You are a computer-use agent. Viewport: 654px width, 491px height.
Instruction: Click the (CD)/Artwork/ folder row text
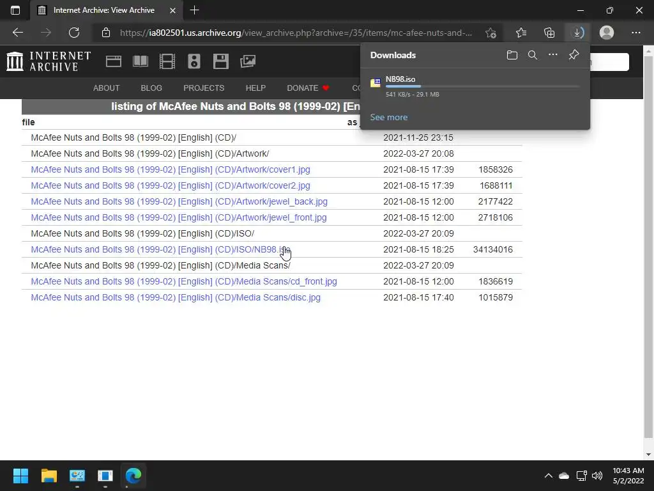pos(150,153)
